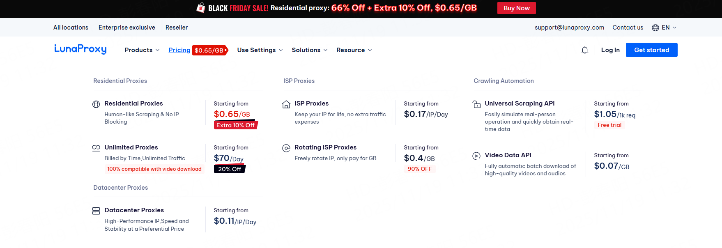Click the Residential Proxies globe icon

point(96,104)
